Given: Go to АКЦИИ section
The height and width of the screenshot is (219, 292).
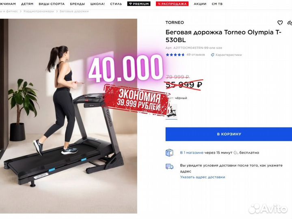Looking at the screenshot, I should [x=200, y=4].
